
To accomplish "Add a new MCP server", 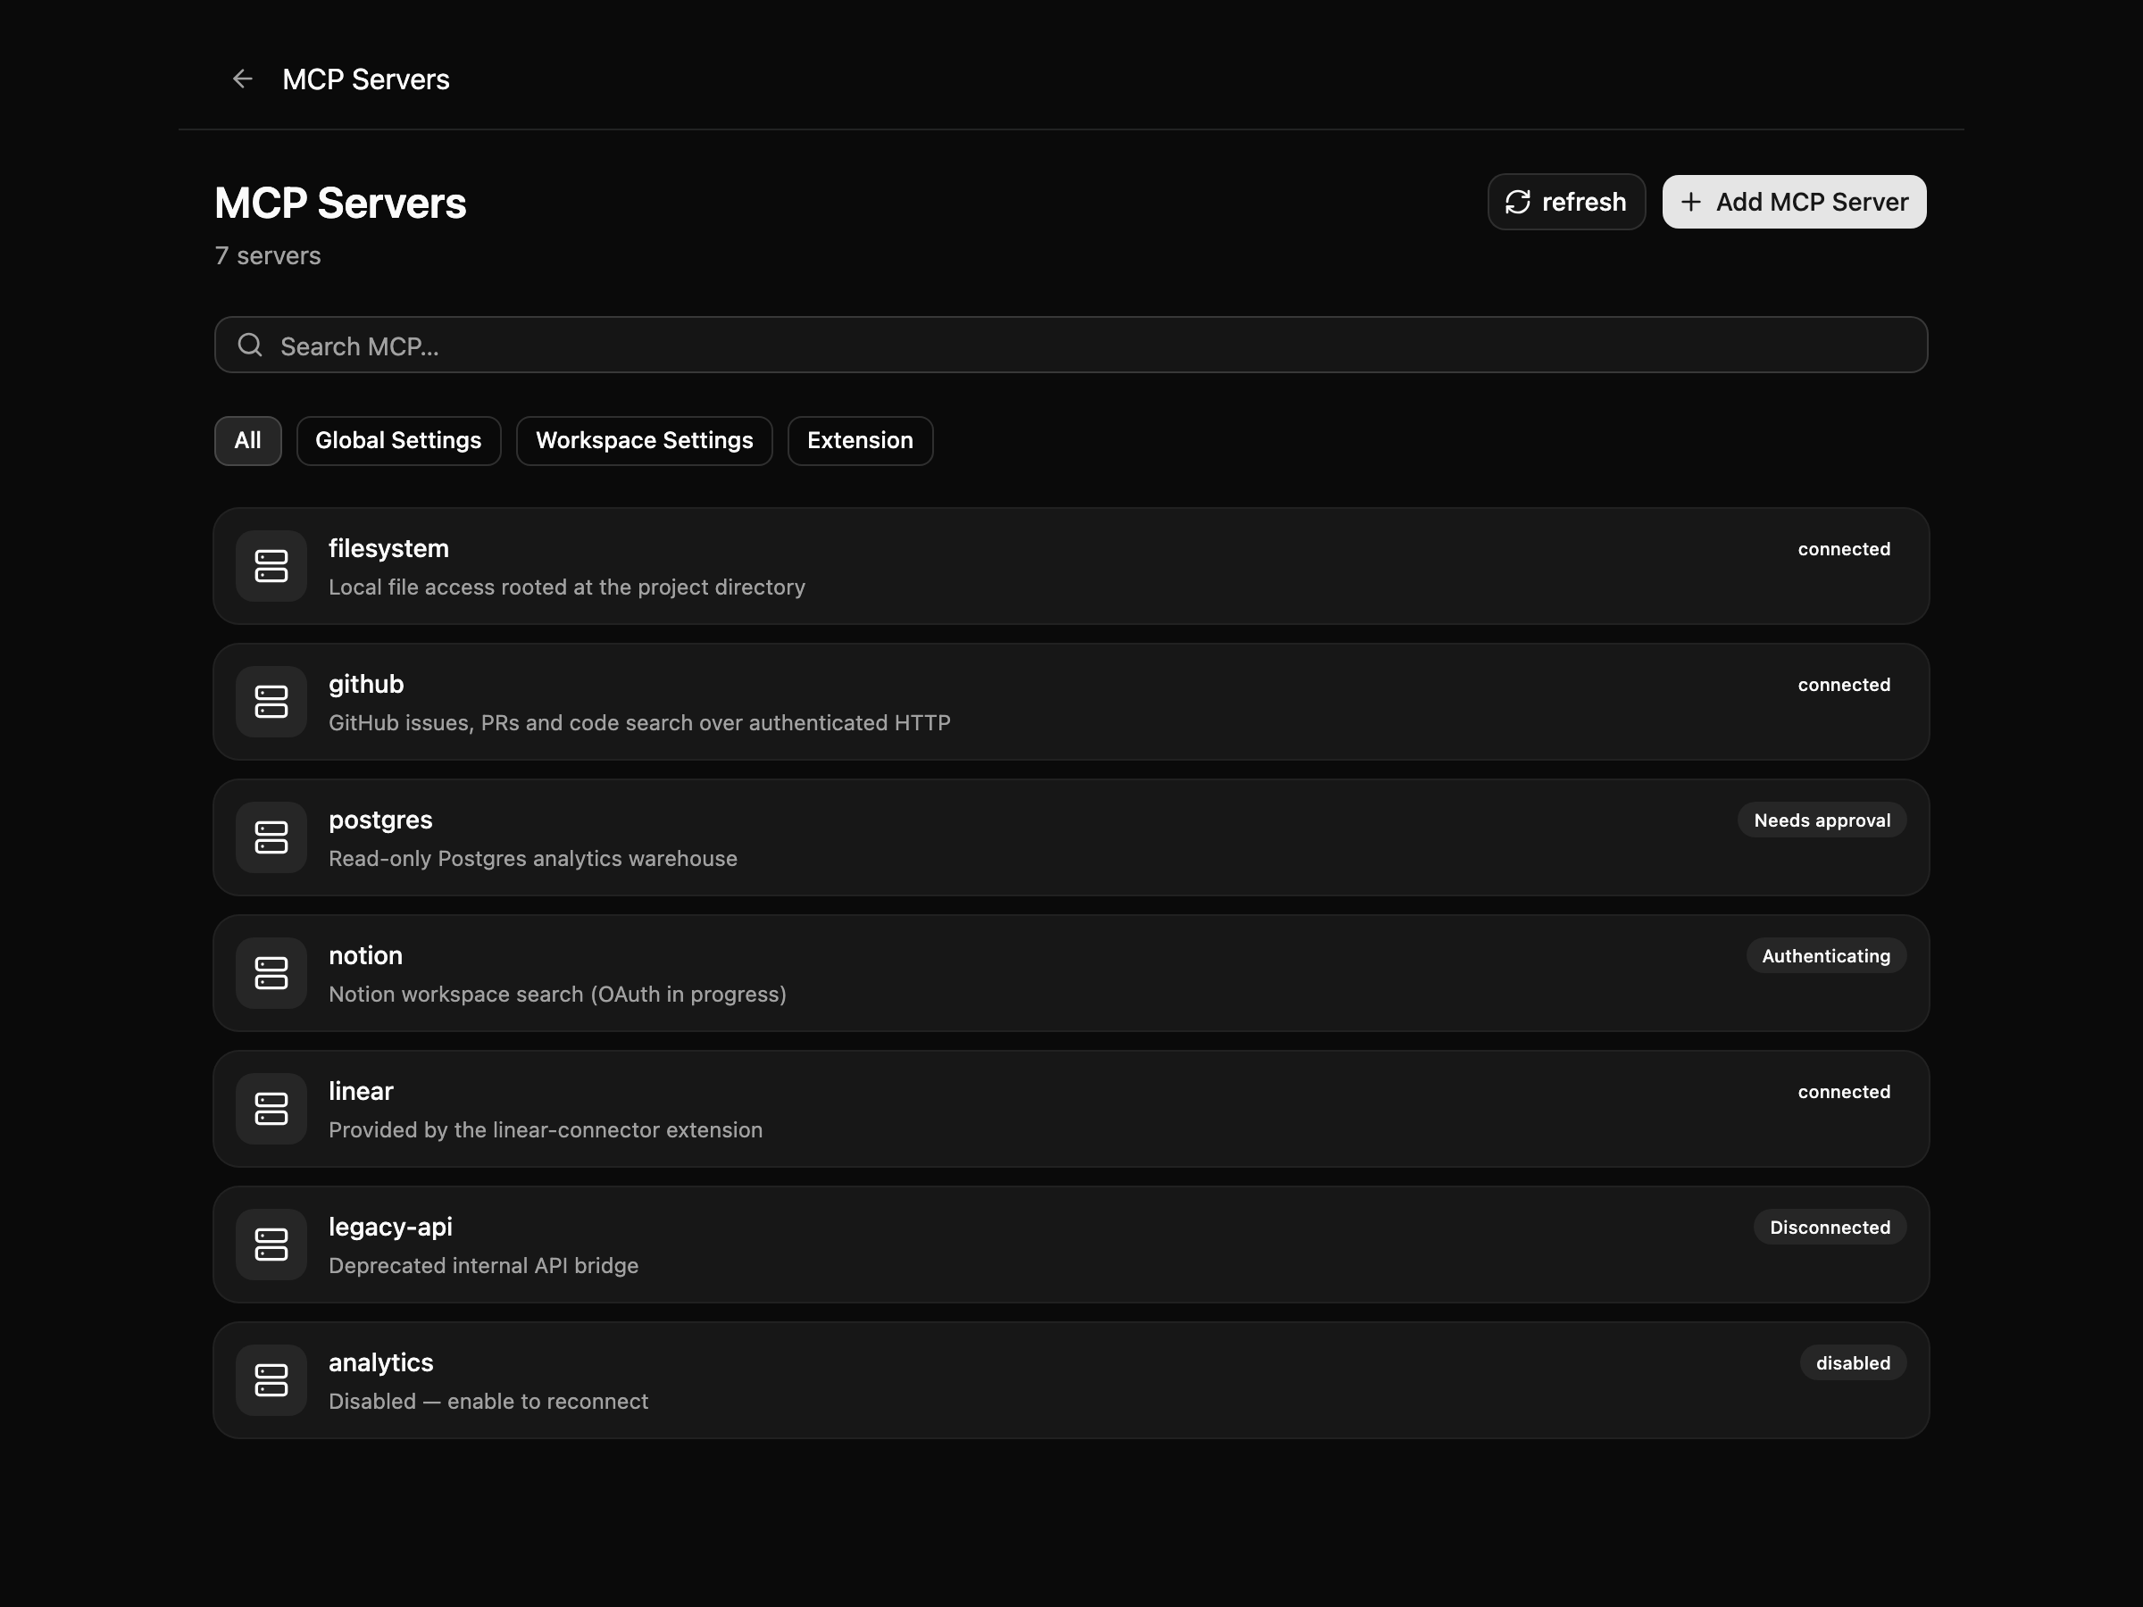I will click(x=1794, y=202).
